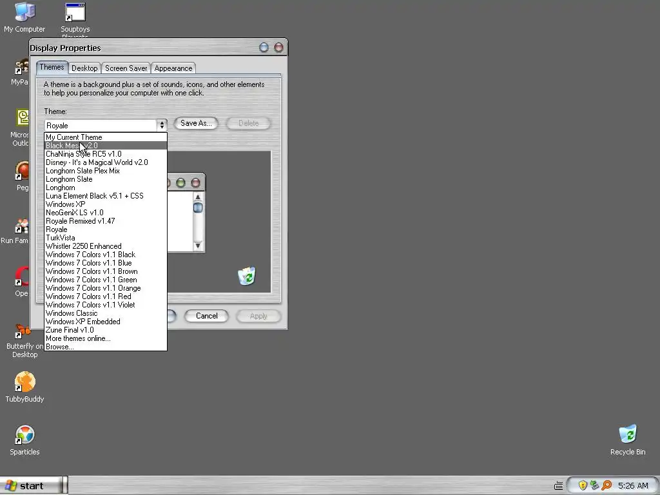The height and width of the screenshot is (495, 660).
Task: Switch to the Desktop tab
Action: [84, 68]
